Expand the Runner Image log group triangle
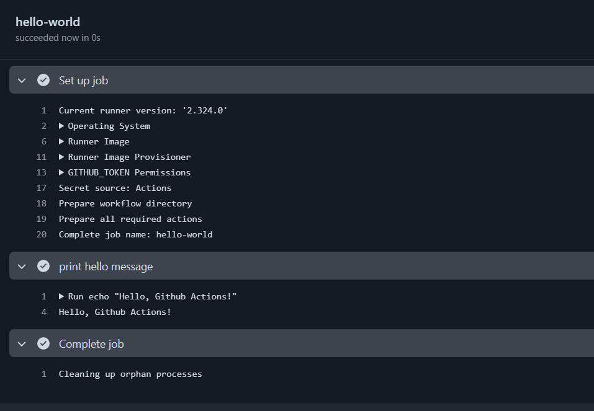The height and width of the screenshot is (411, 594). tap(61, 141)
